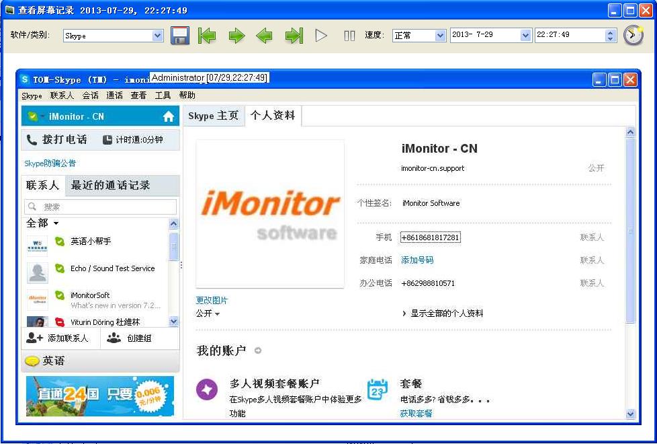Image resolution: width=657 pixels, height=444 pixels.
Task: Click the 多人视频套餐账户 heading
Action: coord(275,383)
